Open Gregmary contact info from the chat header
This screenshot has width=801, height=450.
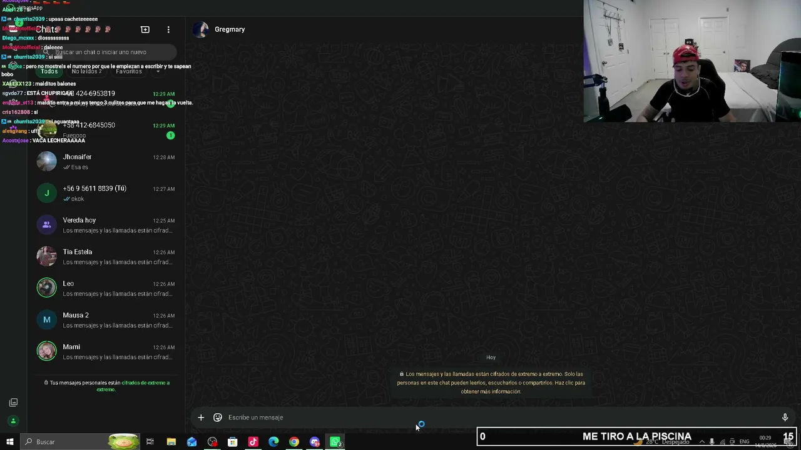pyautogui.click(x=230, y=29)
